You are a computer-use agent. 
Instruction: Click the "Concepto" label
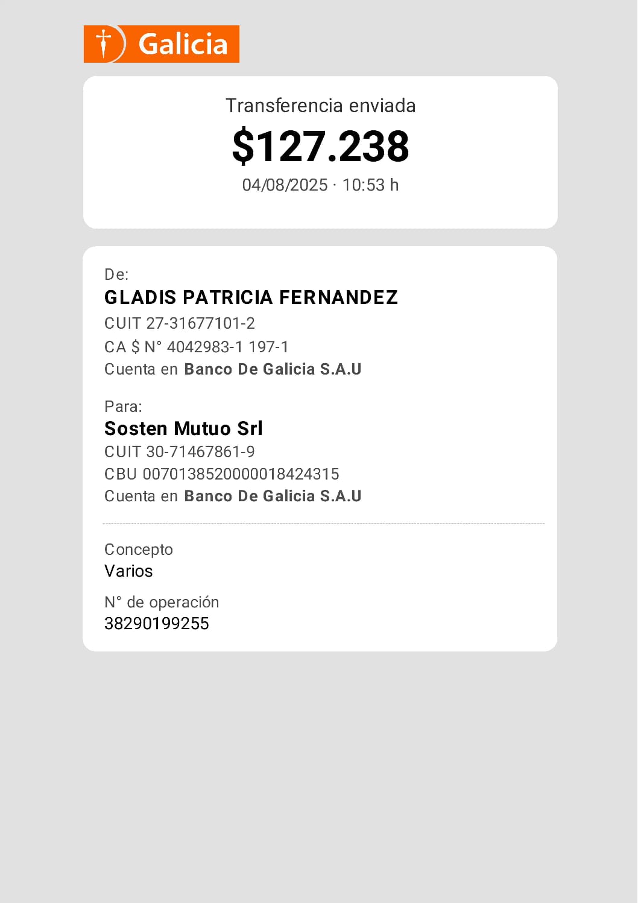(x=139, y=550)
